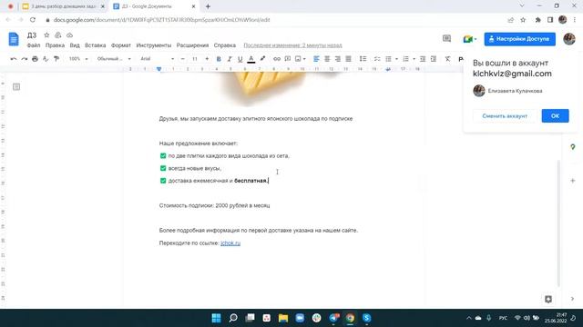Open line and paragraph spacing
This screenshot has width=583, height=327.
click(363, 59)
